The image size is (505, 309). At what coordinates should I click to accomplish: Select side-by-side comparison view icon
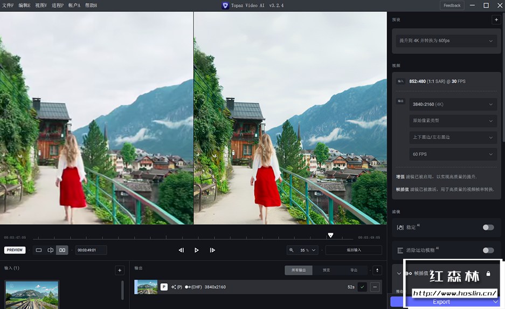pos(62,250)
